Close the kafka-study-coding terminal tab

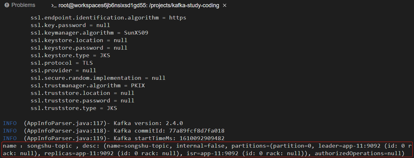(x=224, y=6)
